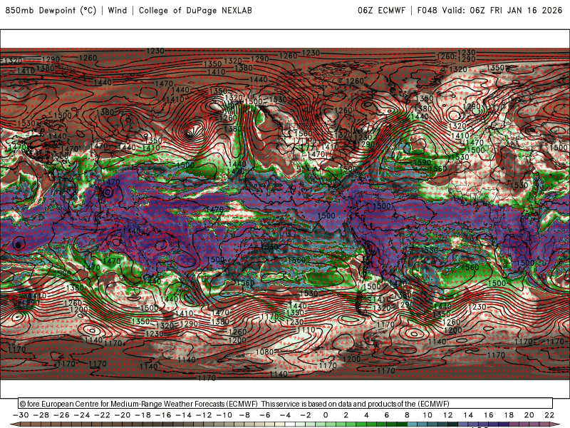Screen dimensions: 570x428
Task: Click the "850mb Dewpoint (°C)" title text
Action: click(x=51, y=10)
